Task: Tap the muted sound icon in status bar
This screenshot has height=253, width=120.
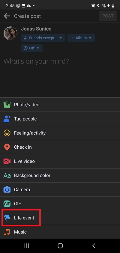Action: pos(98,6)
